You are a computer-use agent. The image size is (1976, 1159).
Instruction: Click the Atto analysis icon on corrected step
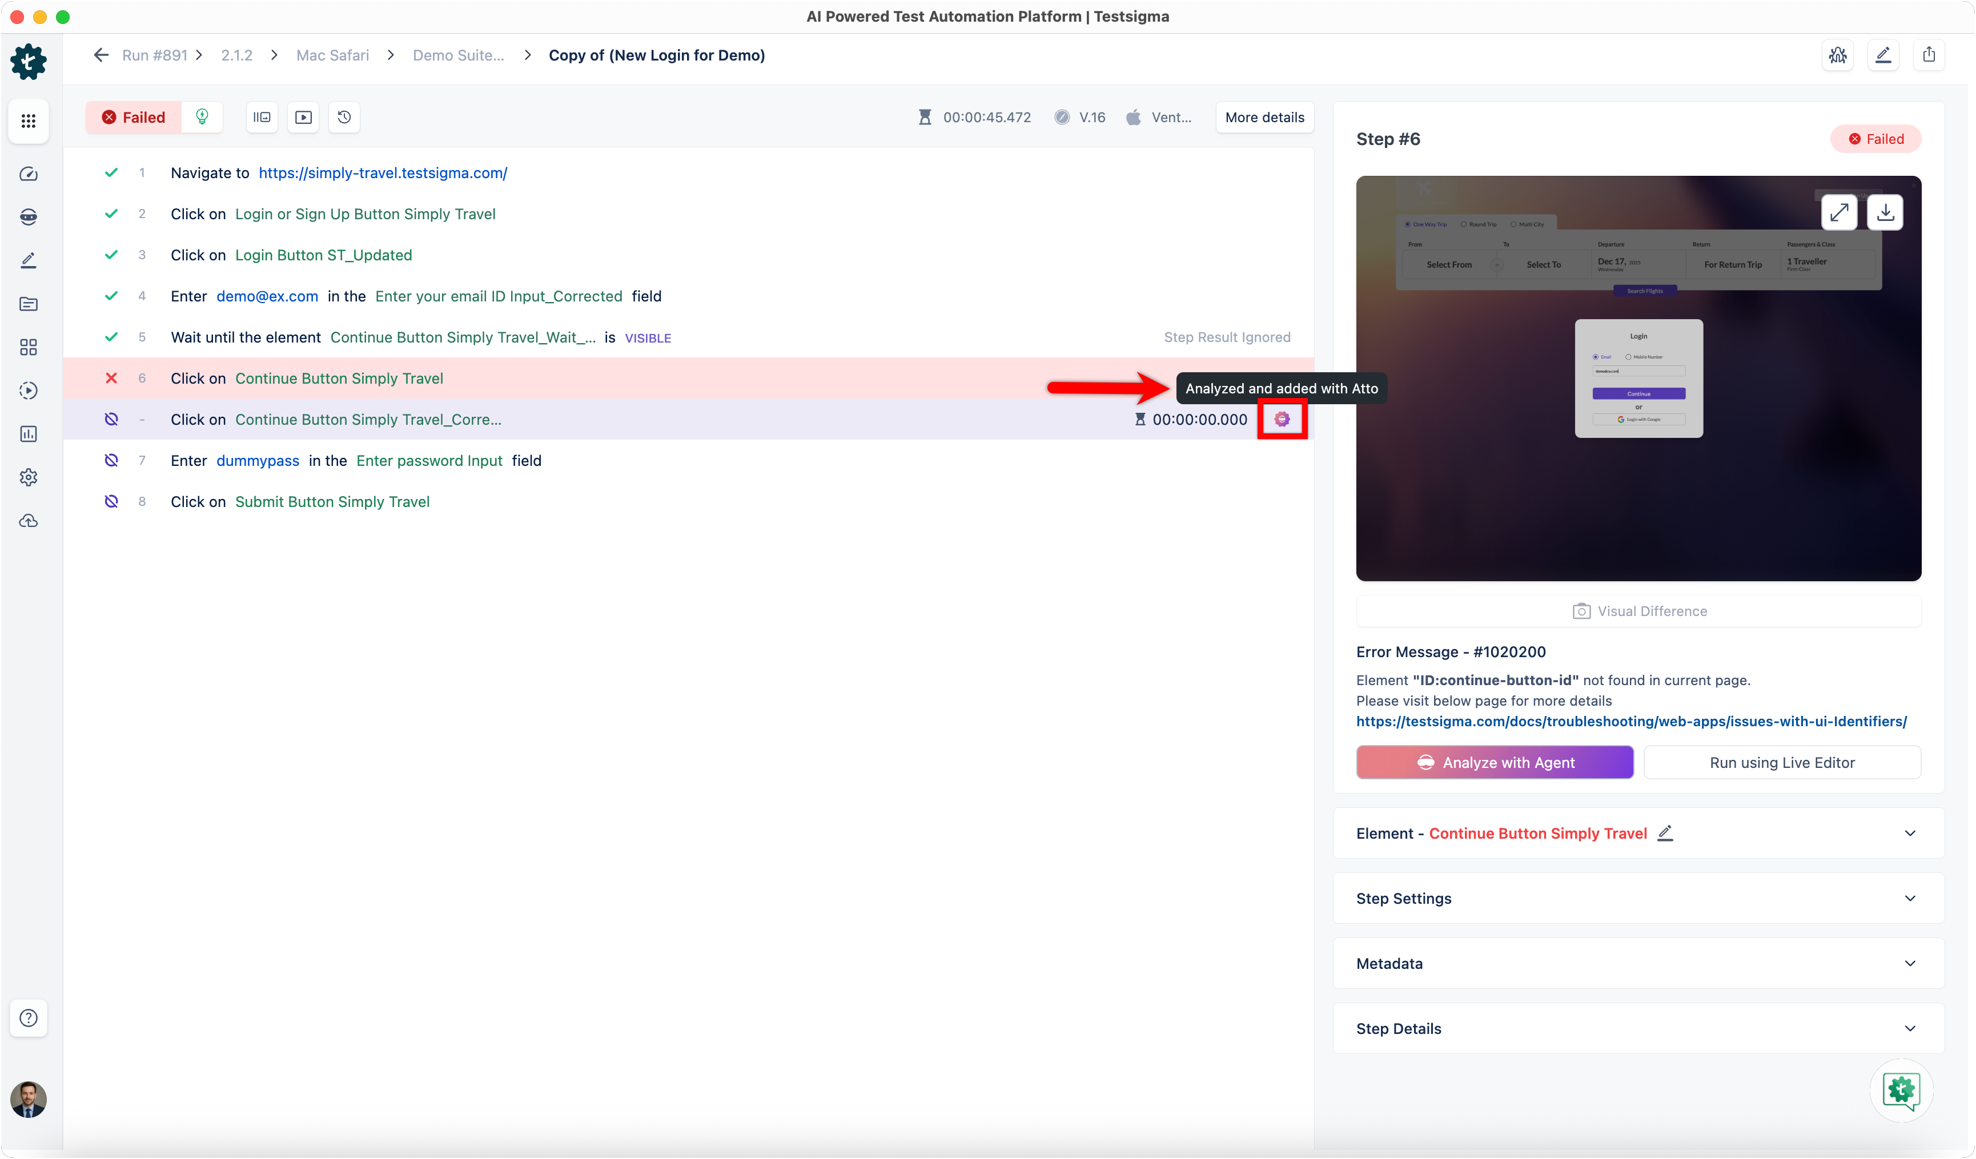click(1282, 420)
